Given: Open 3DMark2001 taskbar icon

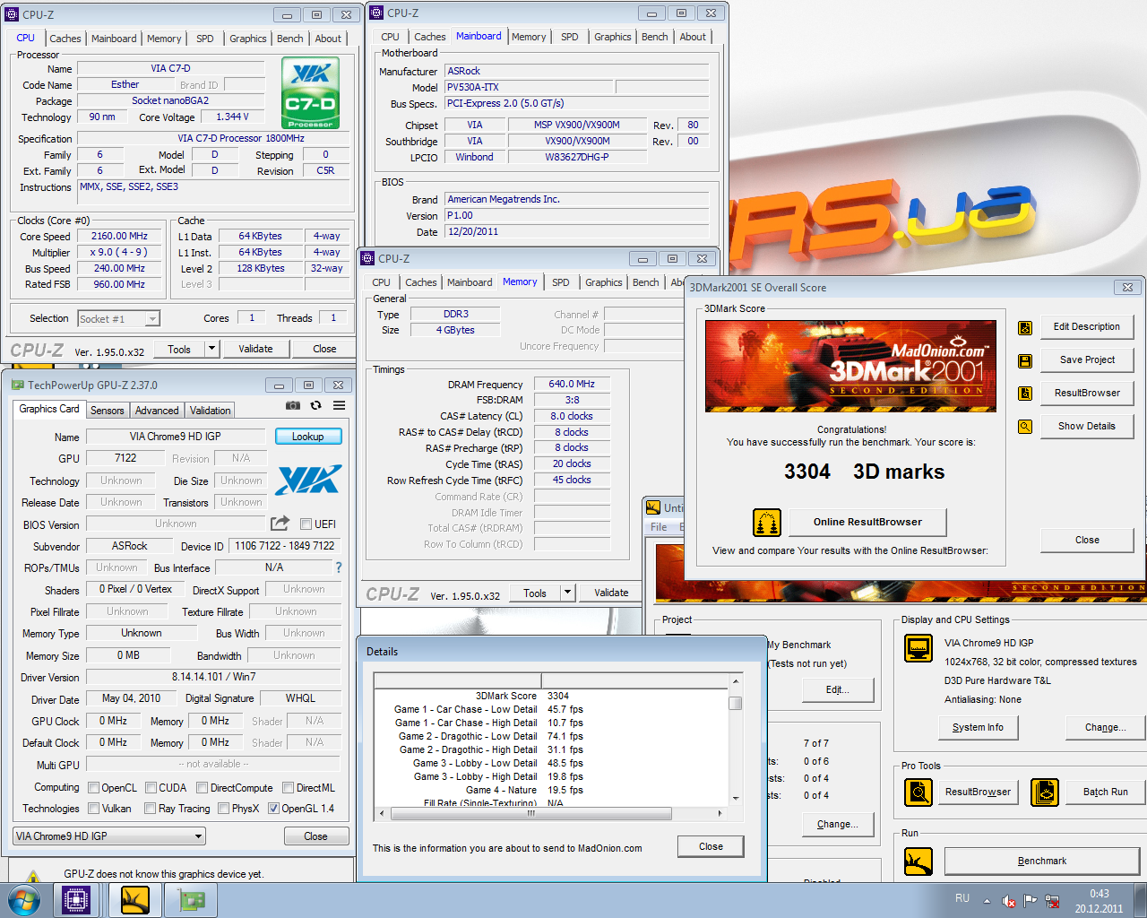Looking at the screenshot, I should pyautogui.click(x=134, y=900).
